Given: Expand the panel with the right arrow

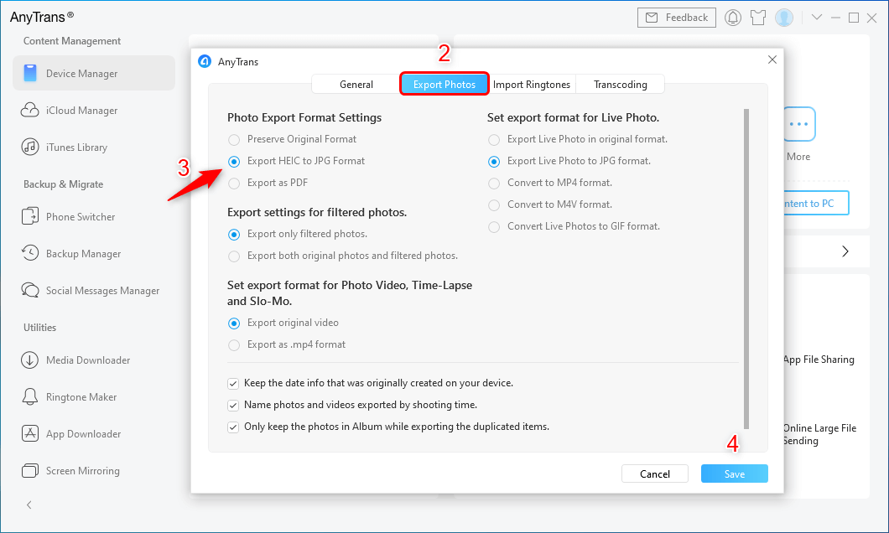Looking at the screenshot, I should 845,251.
